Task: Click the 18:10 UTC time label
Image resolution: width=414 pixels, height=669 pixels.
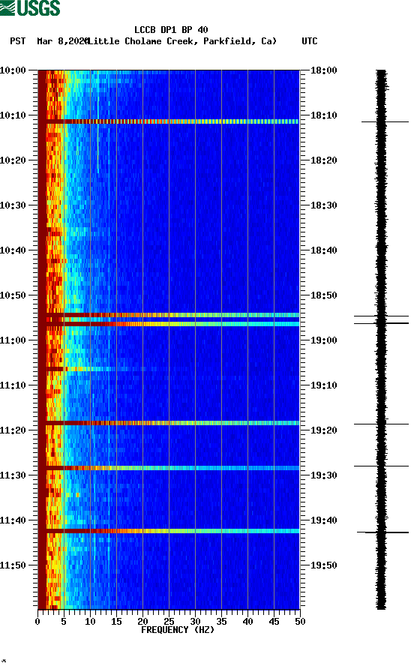Action: 324,115
